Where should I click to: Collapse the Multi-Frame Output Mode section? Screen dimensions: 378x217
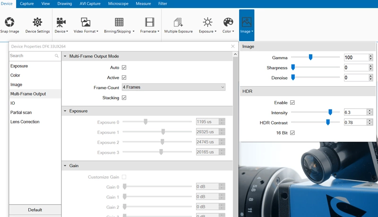pos(65,56)
